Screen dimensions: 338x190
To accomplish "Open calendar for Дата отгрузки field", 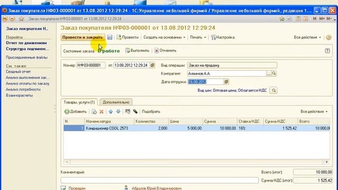I will 226,82.
